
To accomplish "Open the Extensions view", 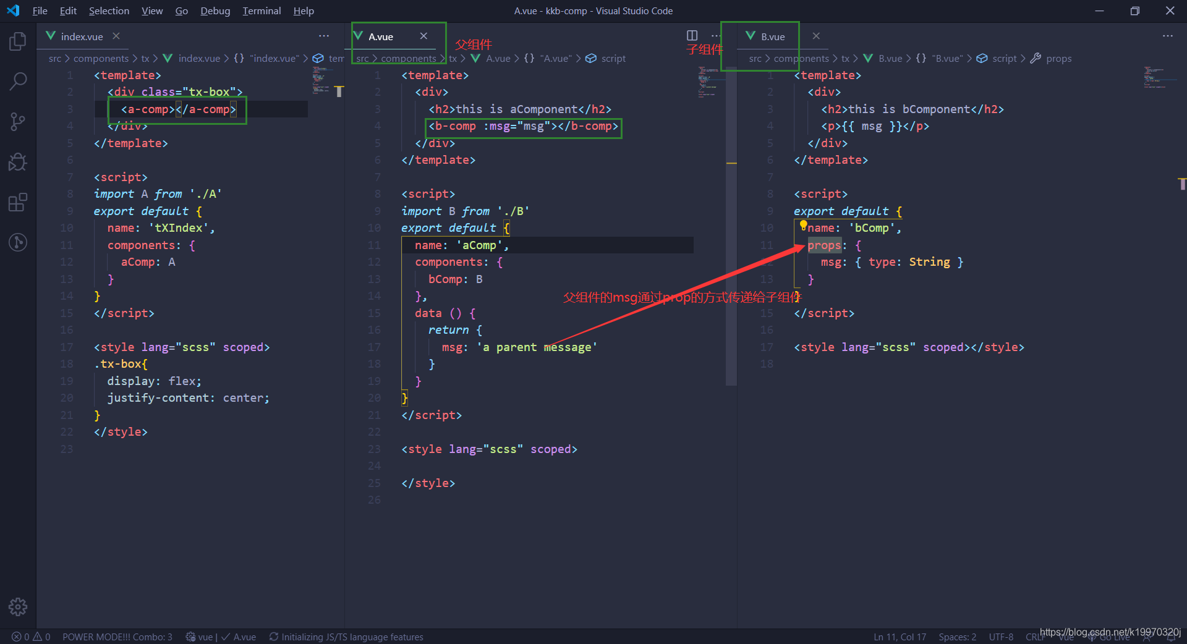I will tap(18, 202).
